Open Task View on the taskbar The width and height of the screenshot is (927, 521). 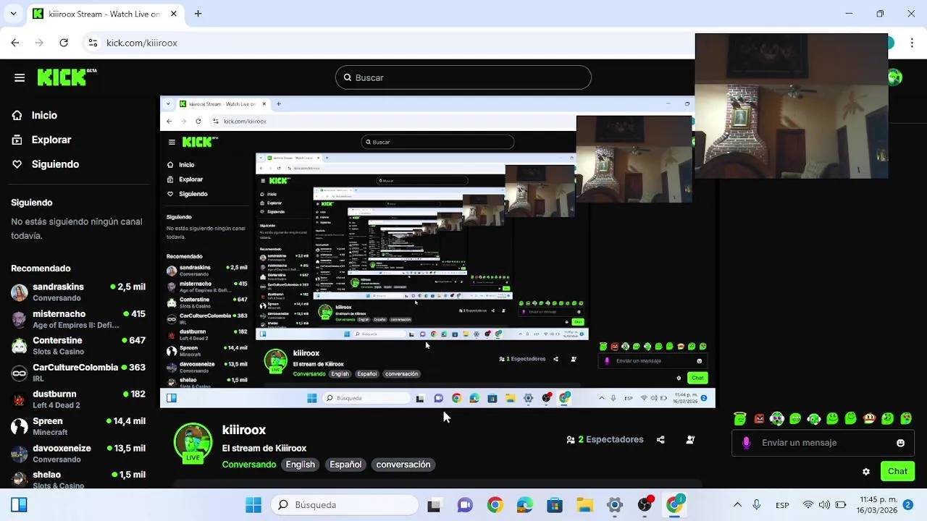(x=434, y=504)
